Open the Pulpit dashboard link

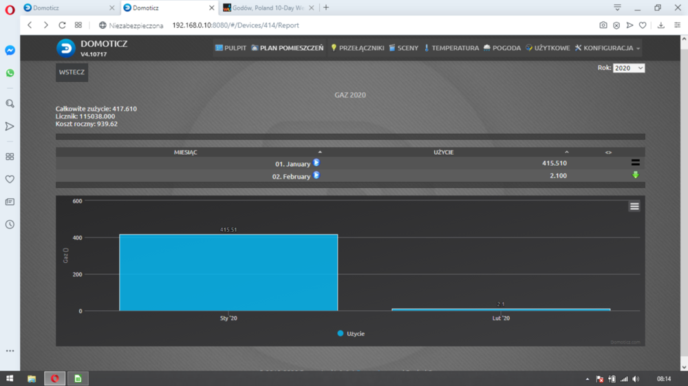pyautogui.click(x=230, y=48)
